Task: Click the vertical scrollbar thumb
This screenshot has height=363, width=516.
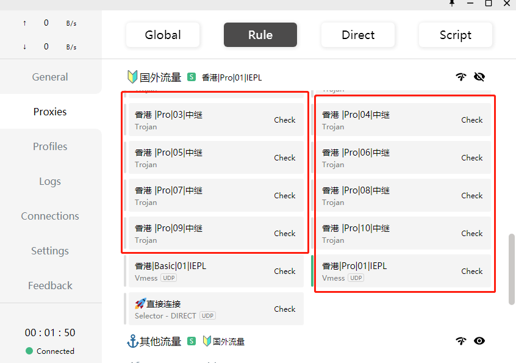Action: pos(511,268)
